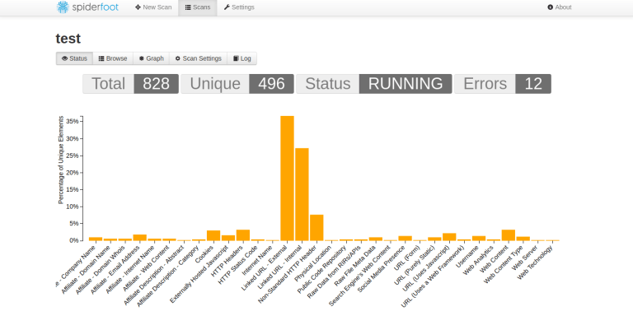
Task: Click the Public Code Repository axis label
Action: [322, 269]
